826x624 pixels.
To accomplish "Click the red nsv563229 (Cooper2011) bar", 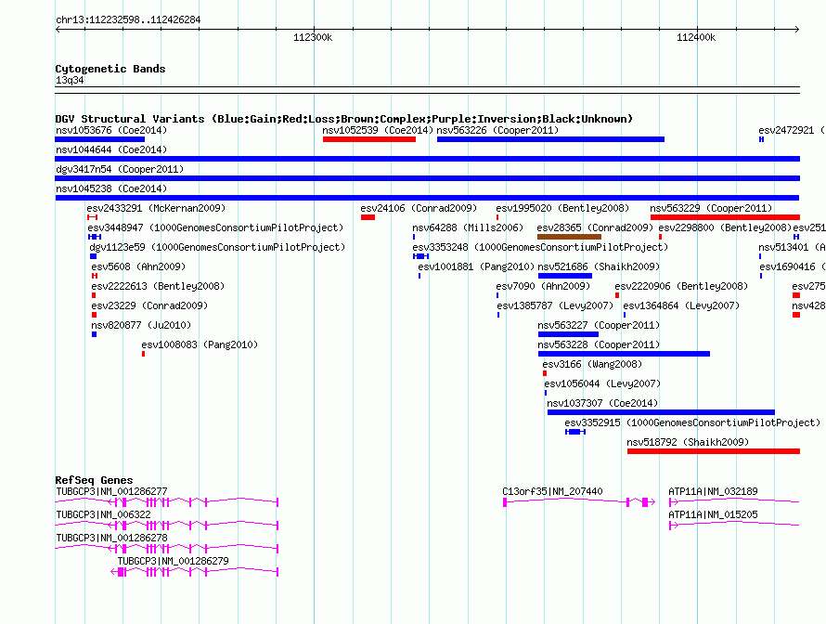I will click(x=725, y=217).
